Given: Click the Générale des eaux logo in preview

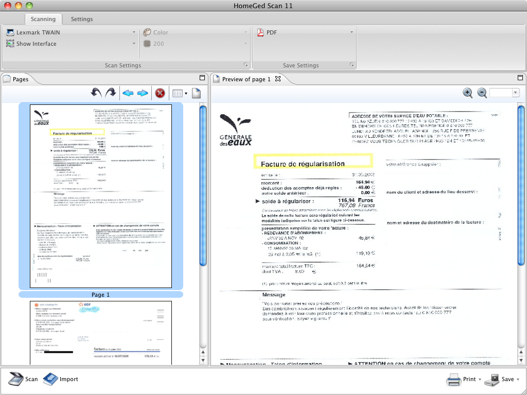Looking at the screenshot, I should click(x=236, y=130).
